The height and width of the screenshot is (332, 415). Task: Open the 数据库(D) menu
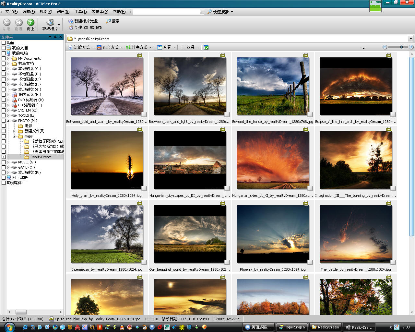100,12
